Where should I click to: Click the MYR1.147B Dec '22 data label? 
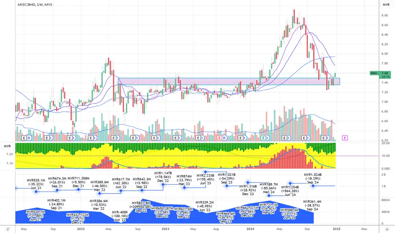tap(163, 177)
